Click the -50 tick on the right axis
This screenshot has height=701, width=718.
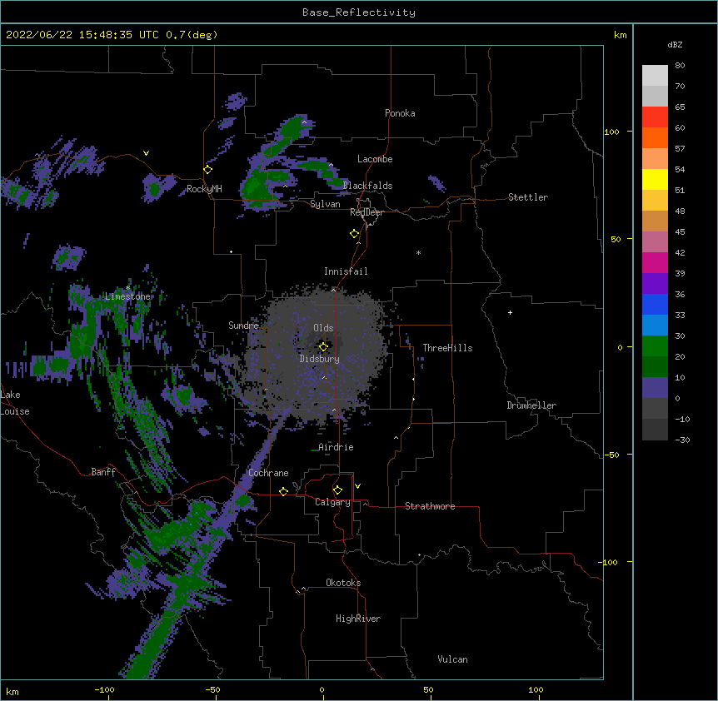coord(611,455)
